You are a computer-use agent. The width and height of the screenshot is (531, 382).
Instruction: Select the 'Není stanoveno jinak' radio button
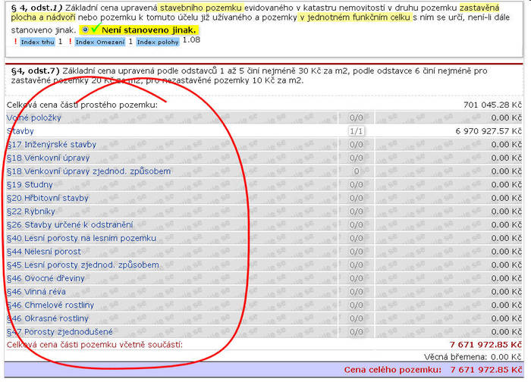(x=85, y=29)
